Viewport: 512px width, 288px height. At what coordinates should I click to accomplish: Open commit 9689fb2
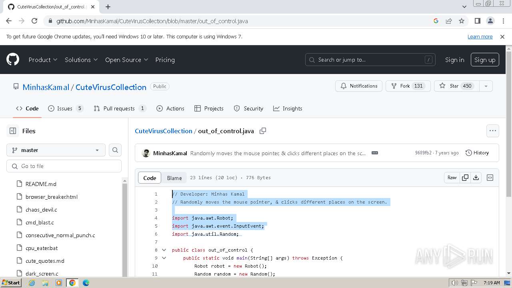click(423, 153)
